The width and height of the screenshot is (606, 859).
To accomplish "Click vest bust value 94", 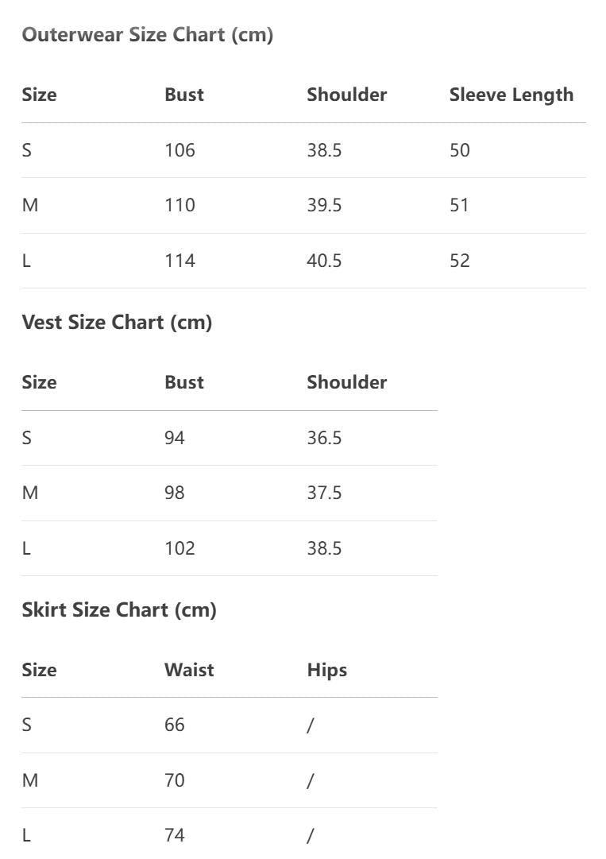I will click(x=175, y=438).
